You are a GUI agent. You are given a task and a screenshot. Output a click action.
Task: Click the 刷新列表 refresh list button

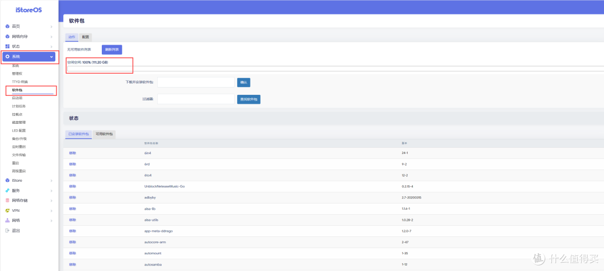(112, 50)
